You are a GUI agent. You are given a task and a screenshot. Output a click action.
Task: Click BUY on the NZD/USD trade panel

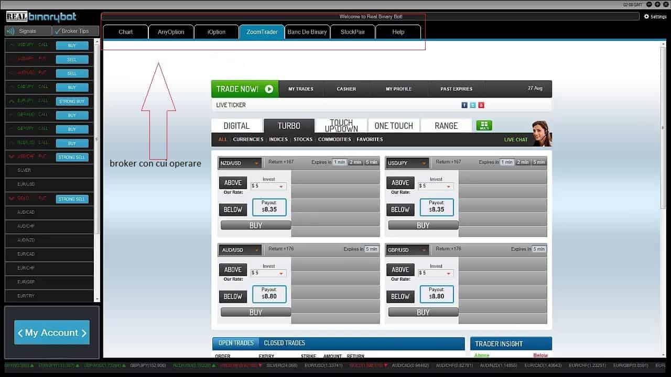pos(256,225)
